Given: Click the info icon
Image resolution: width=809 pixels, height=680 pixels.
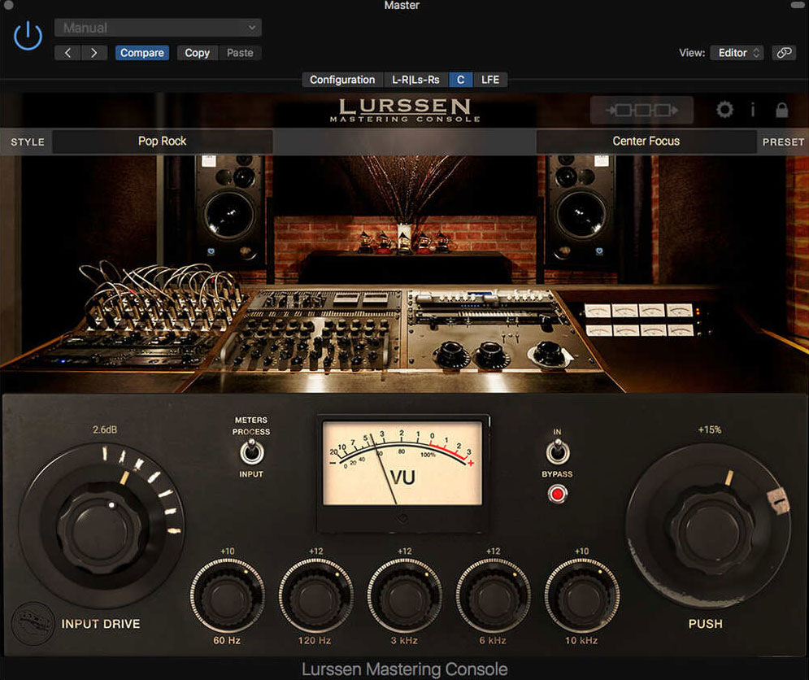Looking at the screenshot, I should [x=753, y=110].
